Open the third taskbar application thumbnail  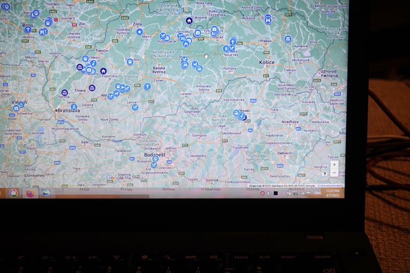46,193
